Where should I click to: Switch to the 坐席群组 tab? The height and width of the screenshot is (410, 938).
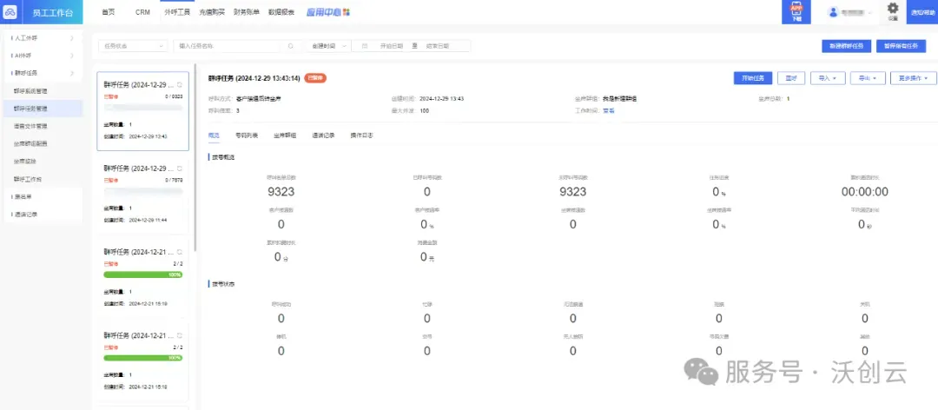pyautogui.click(x=285, y=136)
